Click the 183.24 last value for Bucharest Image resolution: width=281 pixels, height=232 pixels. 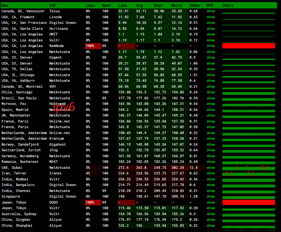(125, 162)
